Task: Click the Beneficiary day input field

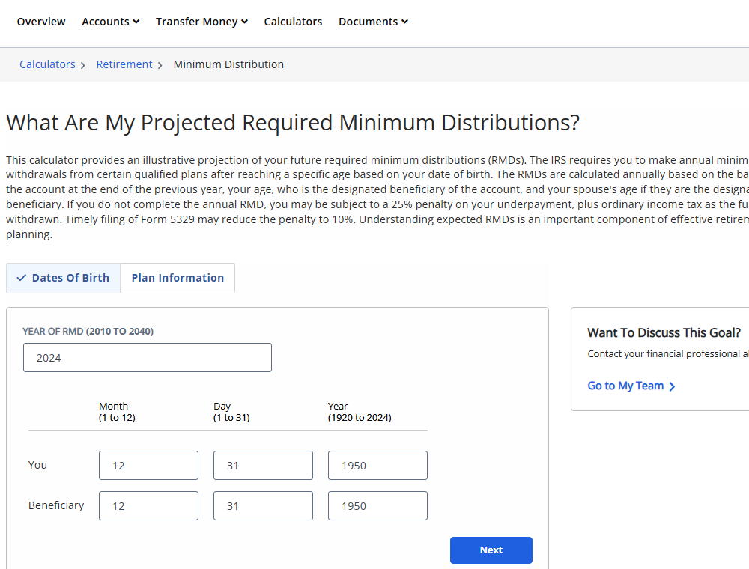Action: [263, 506]
